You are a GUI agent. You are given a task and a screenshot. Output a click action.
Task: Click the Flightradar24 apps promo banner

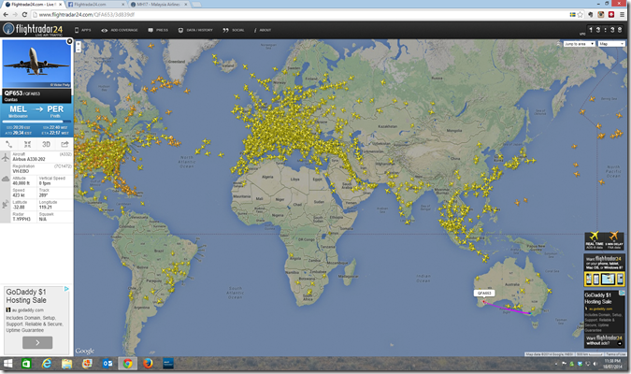605,269
